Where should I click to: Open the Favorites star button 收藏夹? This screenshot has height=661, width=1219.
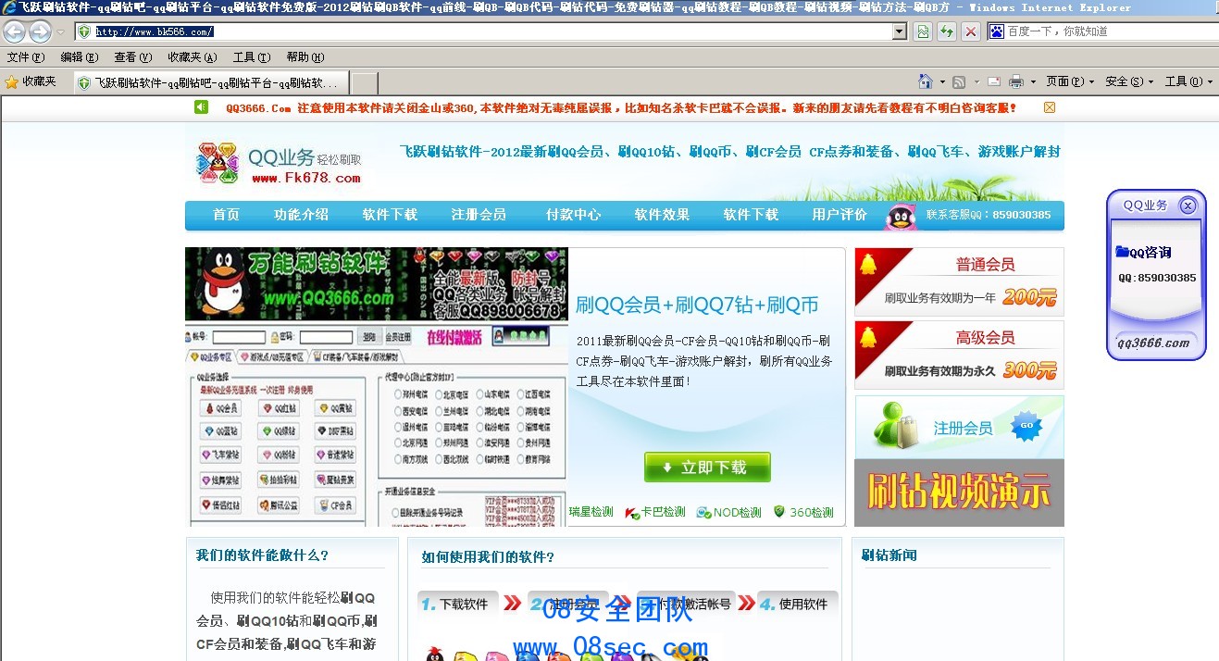31,81
